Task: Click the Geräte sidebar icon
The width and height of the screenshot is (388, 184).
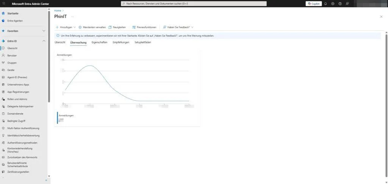Action: [x=3, y=70]
